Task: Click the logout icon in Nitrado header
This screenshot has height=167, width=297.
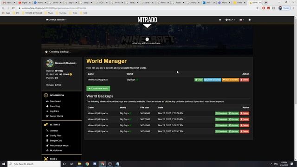Action: pyautogui.click(x=250, y=19)
